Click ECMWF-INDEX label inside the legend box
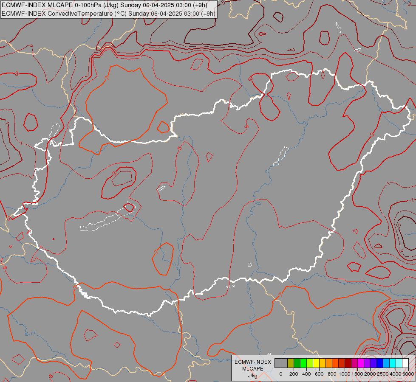Image resolution: width=416 pixels, height=382 pixels. pyautogui.click(x=253, y=362)
